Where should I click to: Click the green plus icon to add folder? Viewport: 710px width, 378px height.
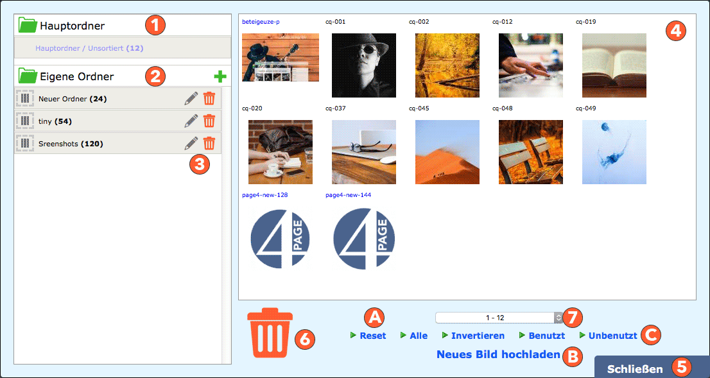(220, 77)
